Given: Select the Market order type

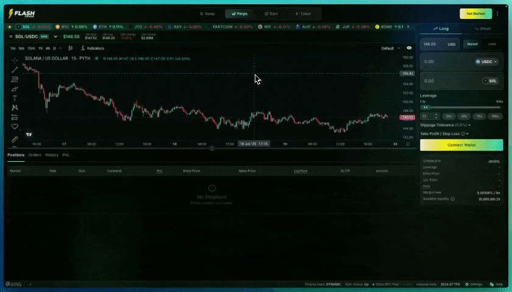Looking at the screenshot, I should point(472,44).
